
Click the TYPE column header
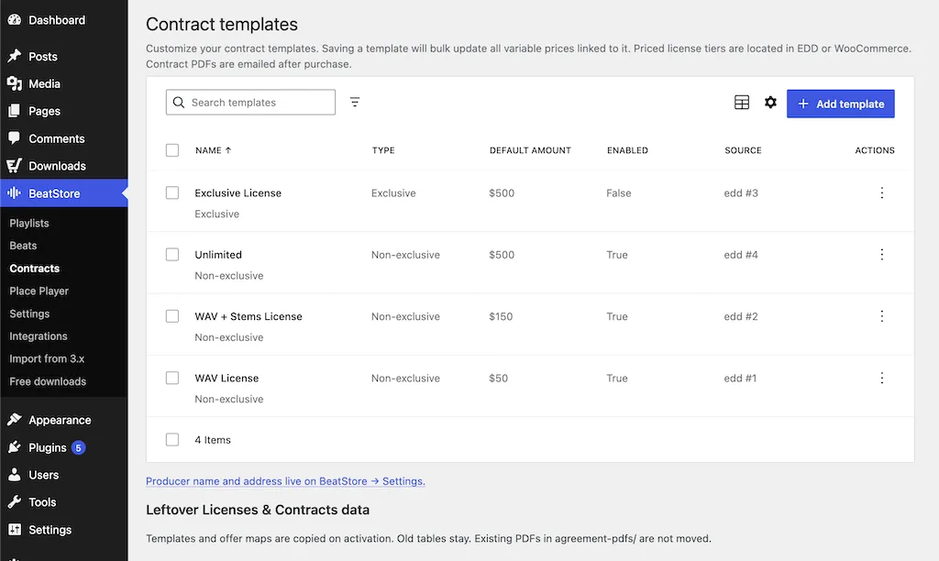point(383,150)
